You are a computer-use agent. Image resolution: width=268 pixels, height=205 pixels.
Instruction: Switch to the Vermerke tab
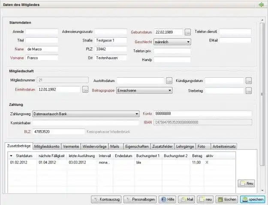(71, 146)
